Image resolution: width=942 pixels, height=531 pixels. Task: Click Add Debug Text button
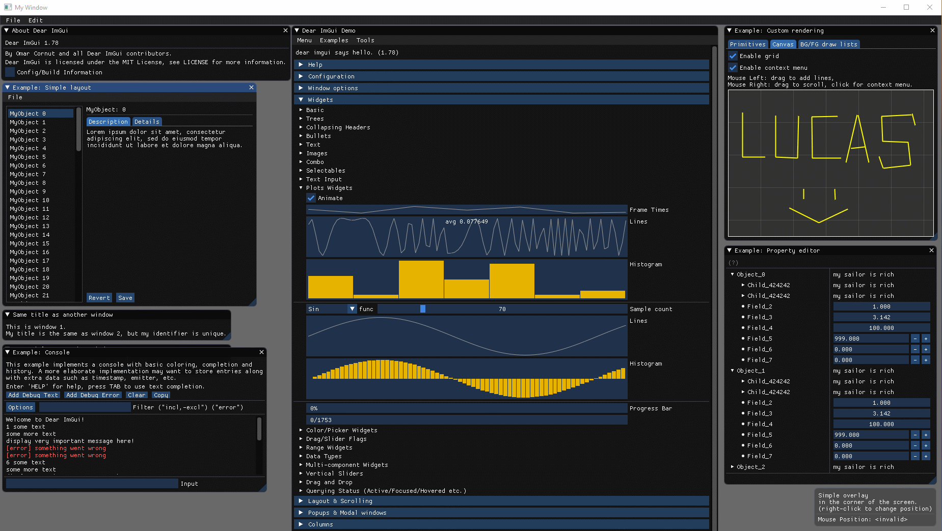tap(33, 395)
